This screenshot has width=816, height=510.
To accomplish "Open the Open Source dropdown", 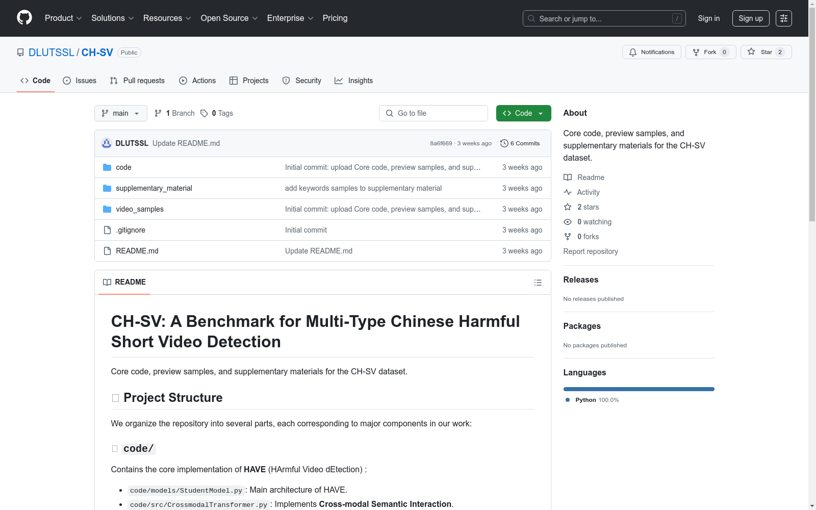I will point(229,18).
